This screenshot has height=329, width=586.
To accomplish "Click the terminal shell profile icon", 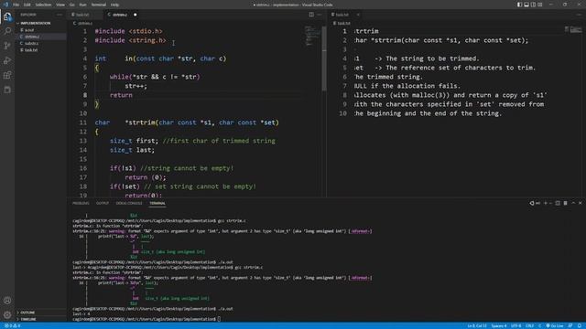I will (x=532, y=203).
